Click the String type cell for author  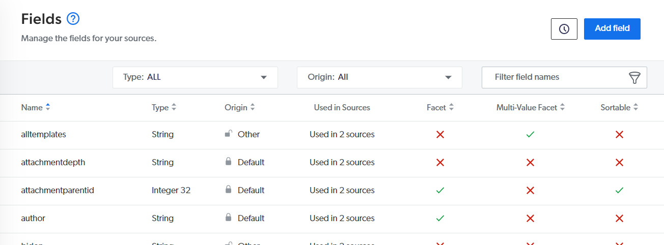click(162, 218)
